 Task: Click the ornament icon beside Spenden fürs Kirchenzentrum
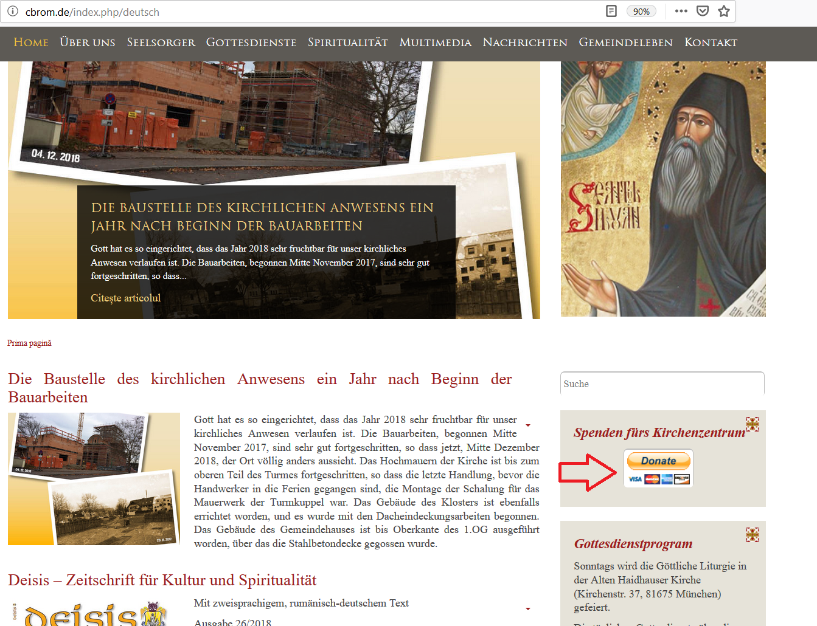pyautogui.click(x=753, y=424)
